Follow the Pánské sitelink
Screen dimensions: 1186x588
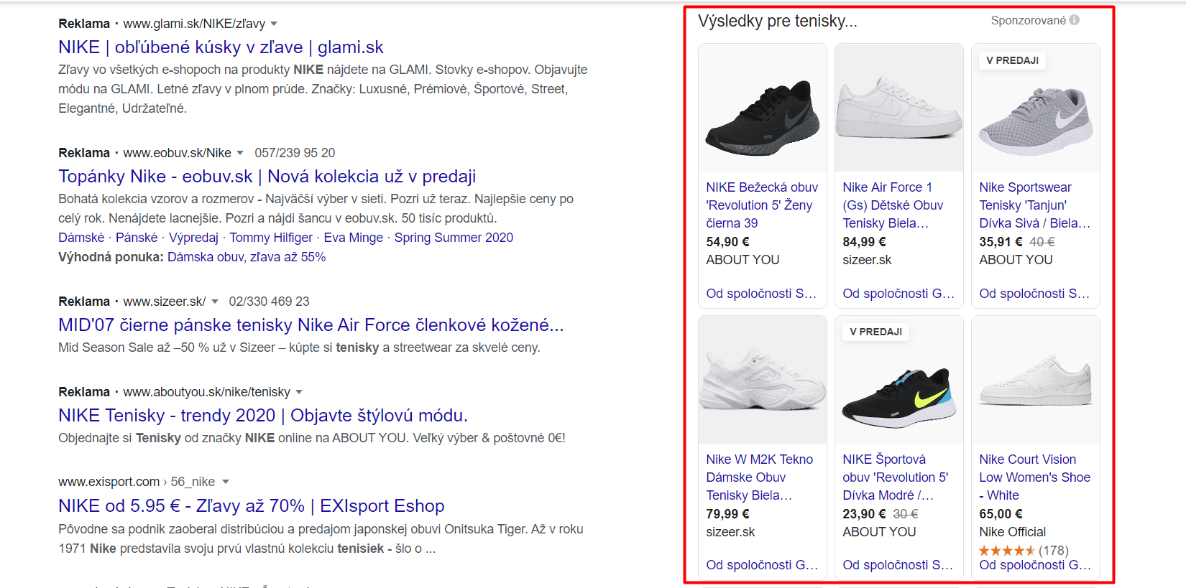coord(137,238)
